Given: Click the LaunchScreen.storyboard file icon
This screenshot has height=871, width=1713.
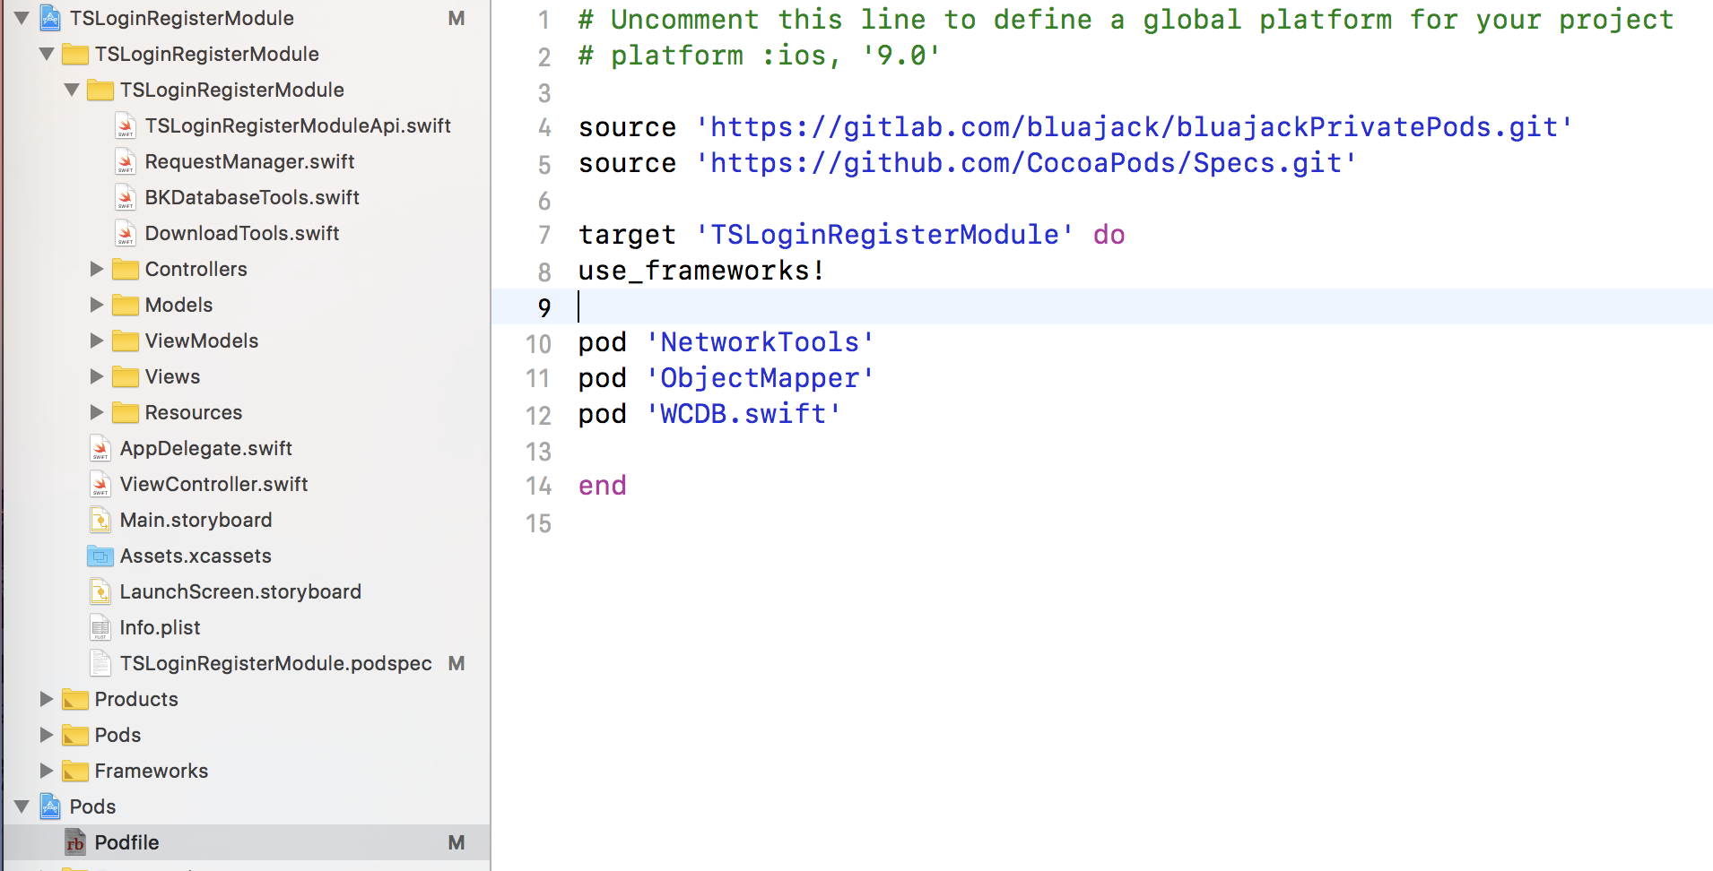Looking at the screenshot, I should pos(100,591).
